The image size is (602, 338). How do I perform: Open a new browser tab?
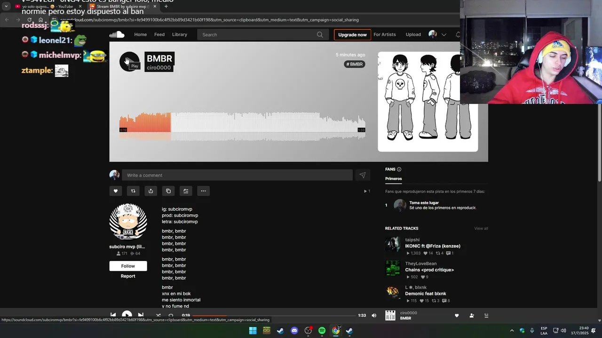pos(166,7)
